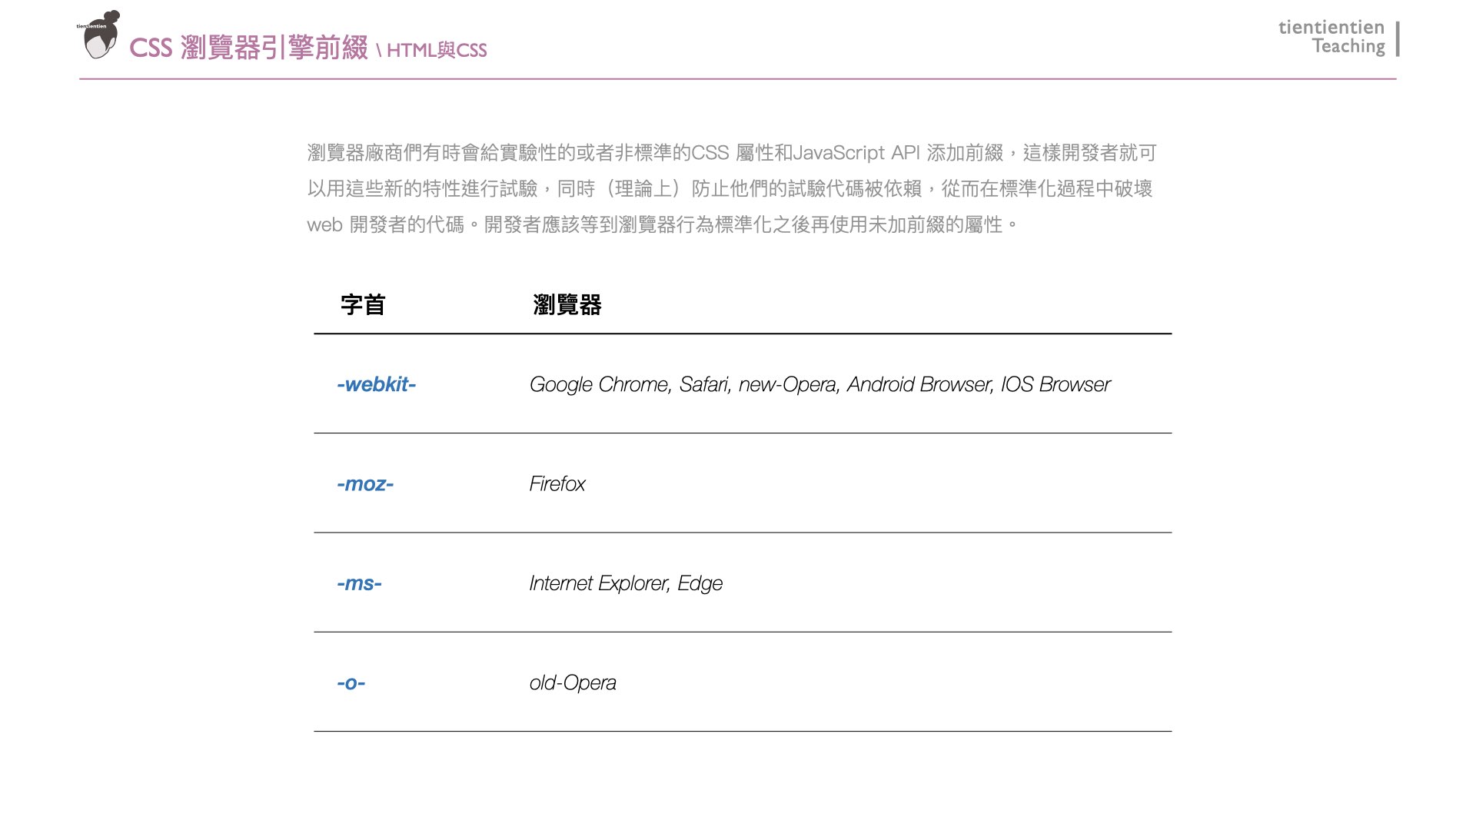This screenshot has height=830, width=1476.
Task: Click the "字首" column header
Action: coord(363,305)
